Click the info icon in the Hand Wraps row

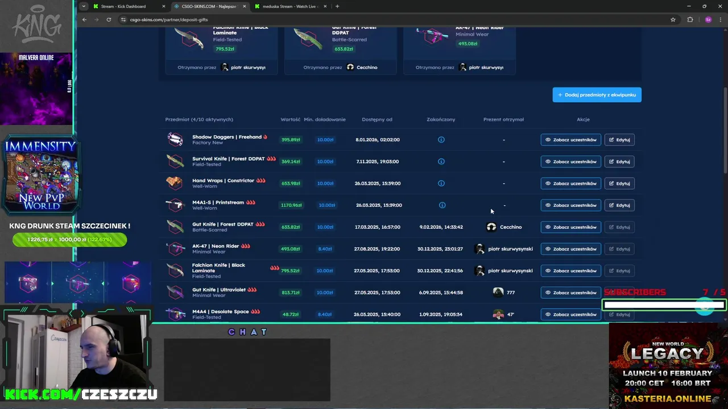pyautogui.click(x=441, y=183)
